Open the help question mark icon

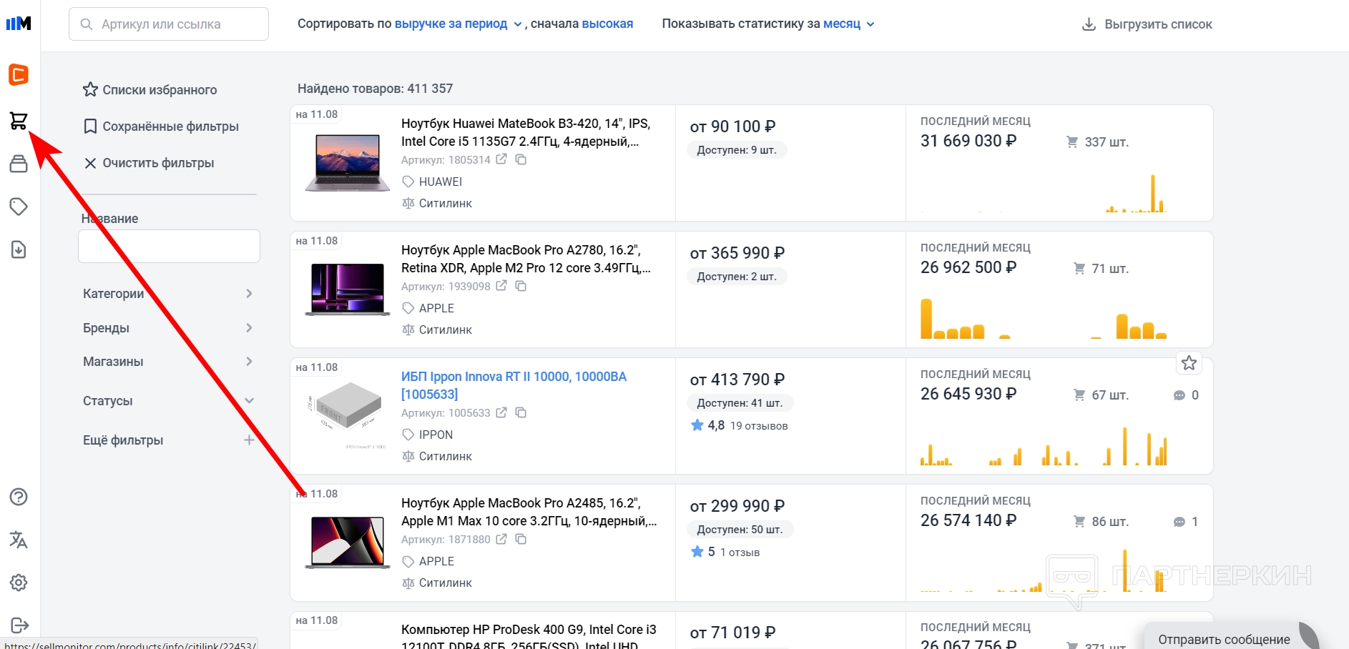coord(19,497)
